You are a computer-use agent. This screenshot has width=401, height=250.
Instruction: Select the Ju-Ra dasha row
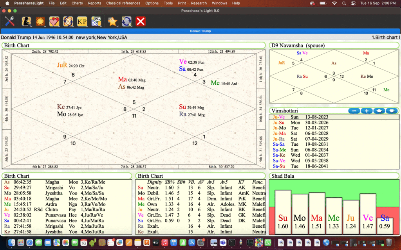click(x=334, y=139)
